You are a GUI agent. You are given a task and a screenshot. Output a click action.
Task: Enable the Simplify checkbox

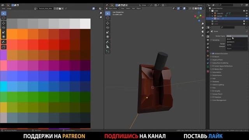[x=213, y=91]
